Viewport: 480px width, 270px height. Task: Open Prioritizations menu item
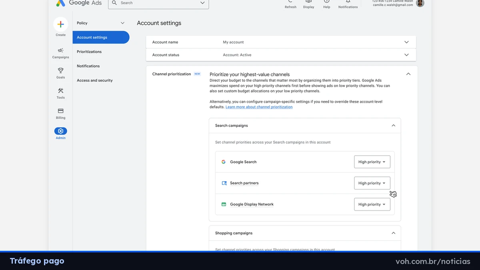click(x=89, y=52)
